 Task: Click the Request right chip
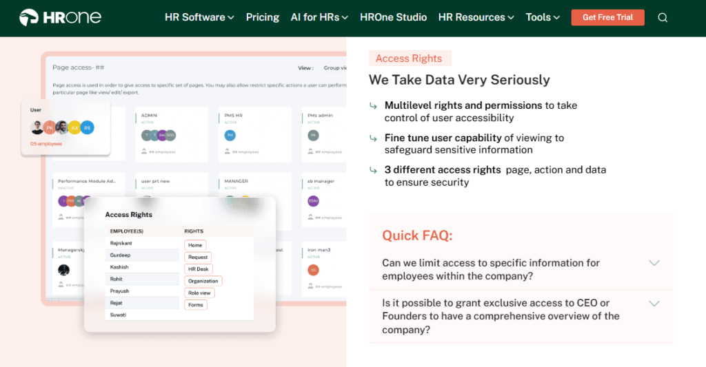198,257
